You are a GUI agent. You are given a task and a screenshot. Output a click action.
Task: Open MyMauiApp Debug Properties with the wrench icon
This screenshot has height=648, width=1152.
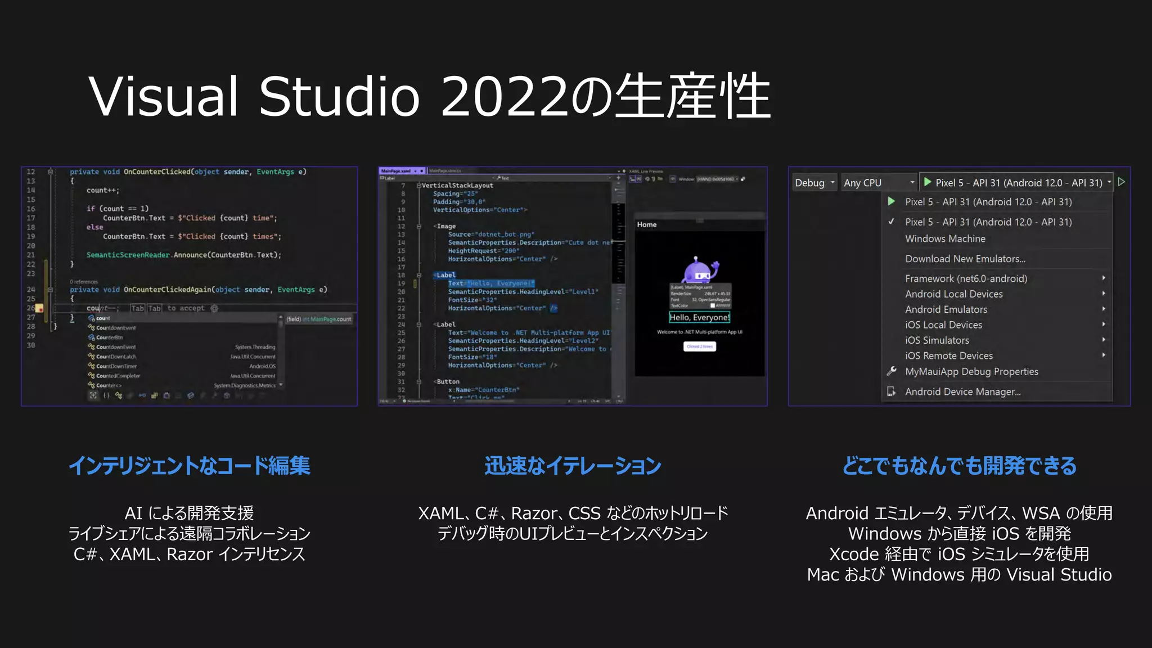tap(997, 371)
